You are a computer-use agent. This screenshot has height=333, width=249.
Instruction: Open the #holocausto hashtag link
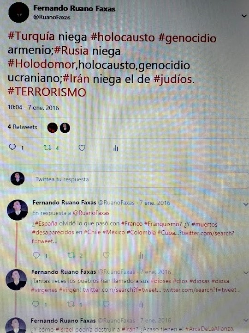click(x=123, y=37)
